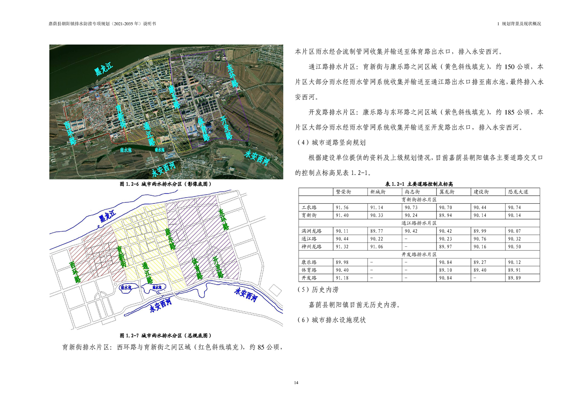Click the cell value 89.27

480,262
